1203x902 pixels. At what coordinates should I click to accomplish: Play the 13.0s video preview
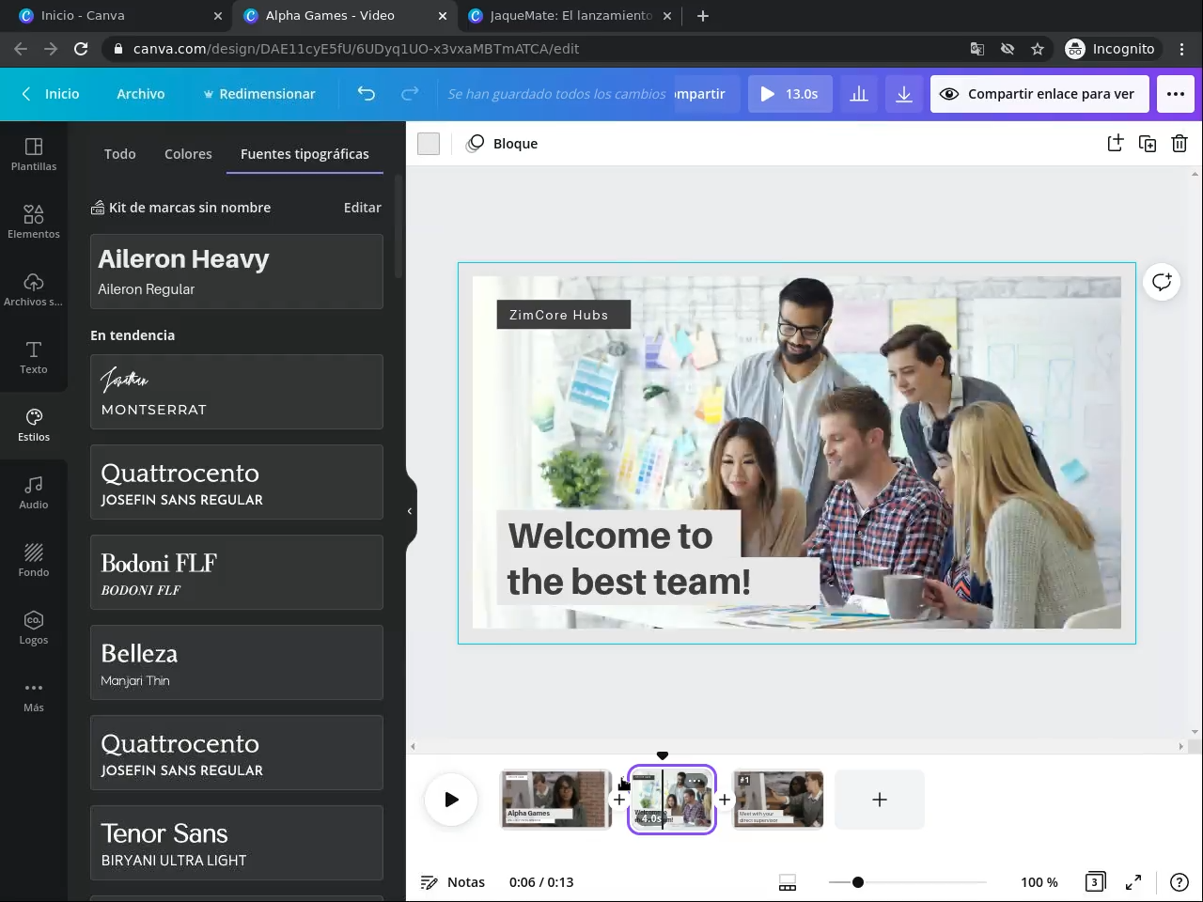pyautogui.click(x=789, y=94)
